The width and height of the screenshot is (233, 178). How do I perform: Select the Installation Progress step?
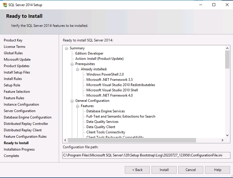[x=19, y=149]
